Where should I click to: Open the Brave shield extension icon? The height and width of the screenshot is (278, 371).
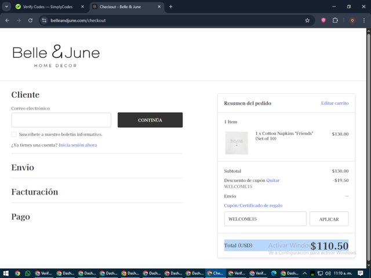[x=323, y=20]
